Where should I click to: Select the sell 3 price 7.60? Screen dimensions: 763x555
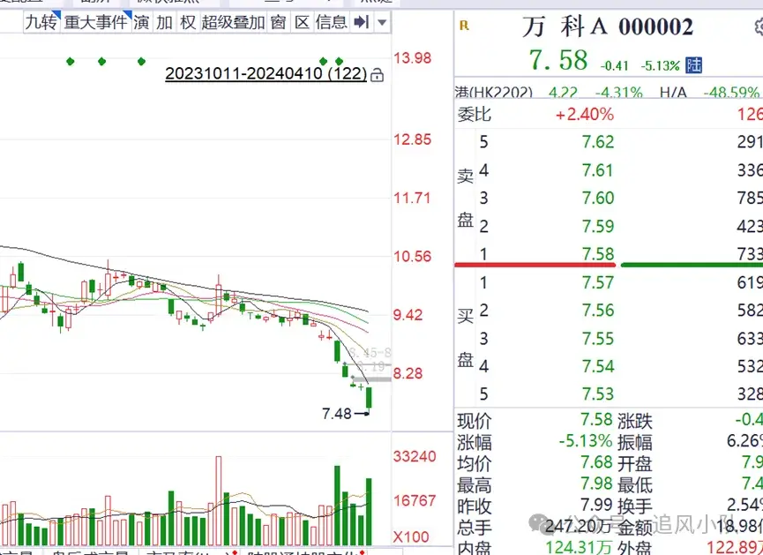pos(598,198)
